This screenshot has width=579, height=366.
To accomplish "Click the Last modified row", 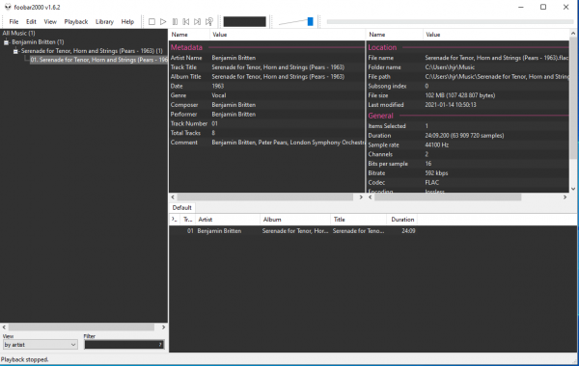I will coord(468,105).
